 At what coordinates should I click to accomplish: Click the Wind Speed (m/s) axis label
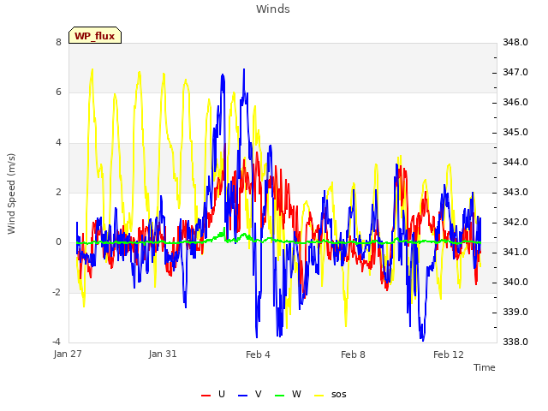click(x=11, y=194)
